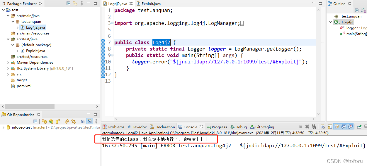The width and height of the screenshot is (367, 166).
Task: Open Package Explorer view menu
Action: [x=81, y=4]
